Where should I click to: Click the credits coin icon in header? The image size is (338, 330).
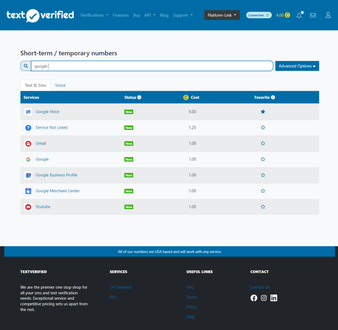[x=287, y=15]
